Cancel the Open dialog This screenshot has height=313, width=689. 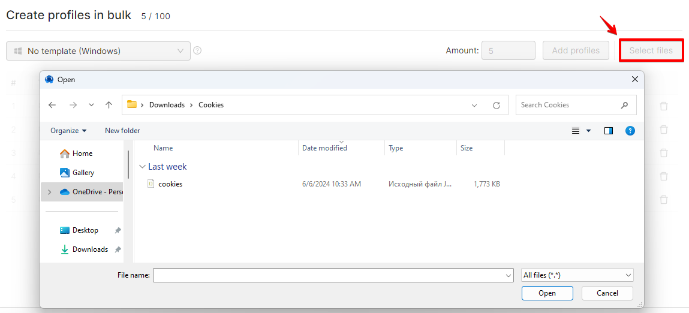point(607,293)
